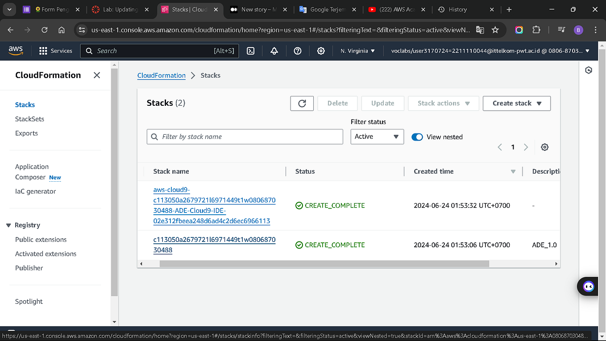Open the help menu question mark icon
The width and height of the screenshot is (606, 341).
click(x=298, y=50)
